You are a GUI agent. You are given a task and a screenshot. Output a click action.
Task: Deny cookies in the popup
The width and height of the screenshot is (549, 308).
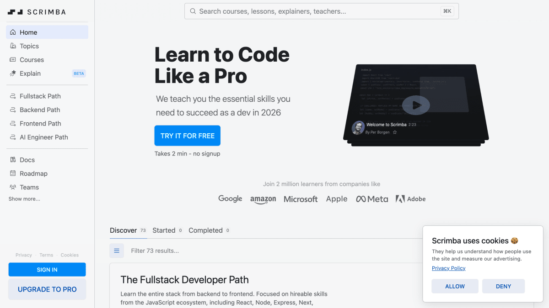[x=503, y=286]
